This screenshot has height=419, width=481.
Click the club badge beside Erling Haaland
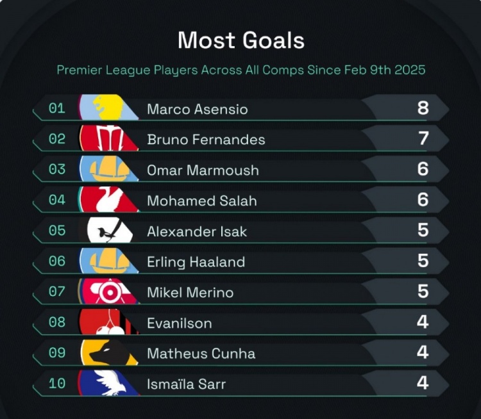tap(108, 261)
